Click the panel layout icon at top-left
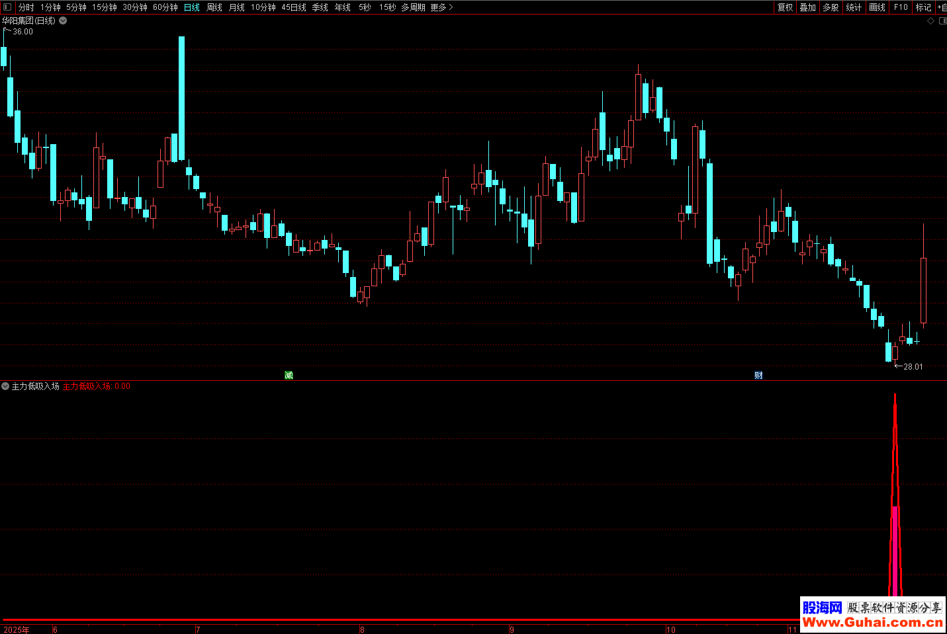The image size is (947, 634). pyautogui.click(x=7, y=7)
